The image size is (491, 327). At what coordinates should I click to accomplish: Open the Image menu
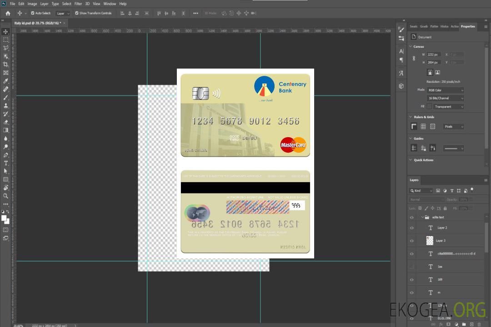click(32, 4)
